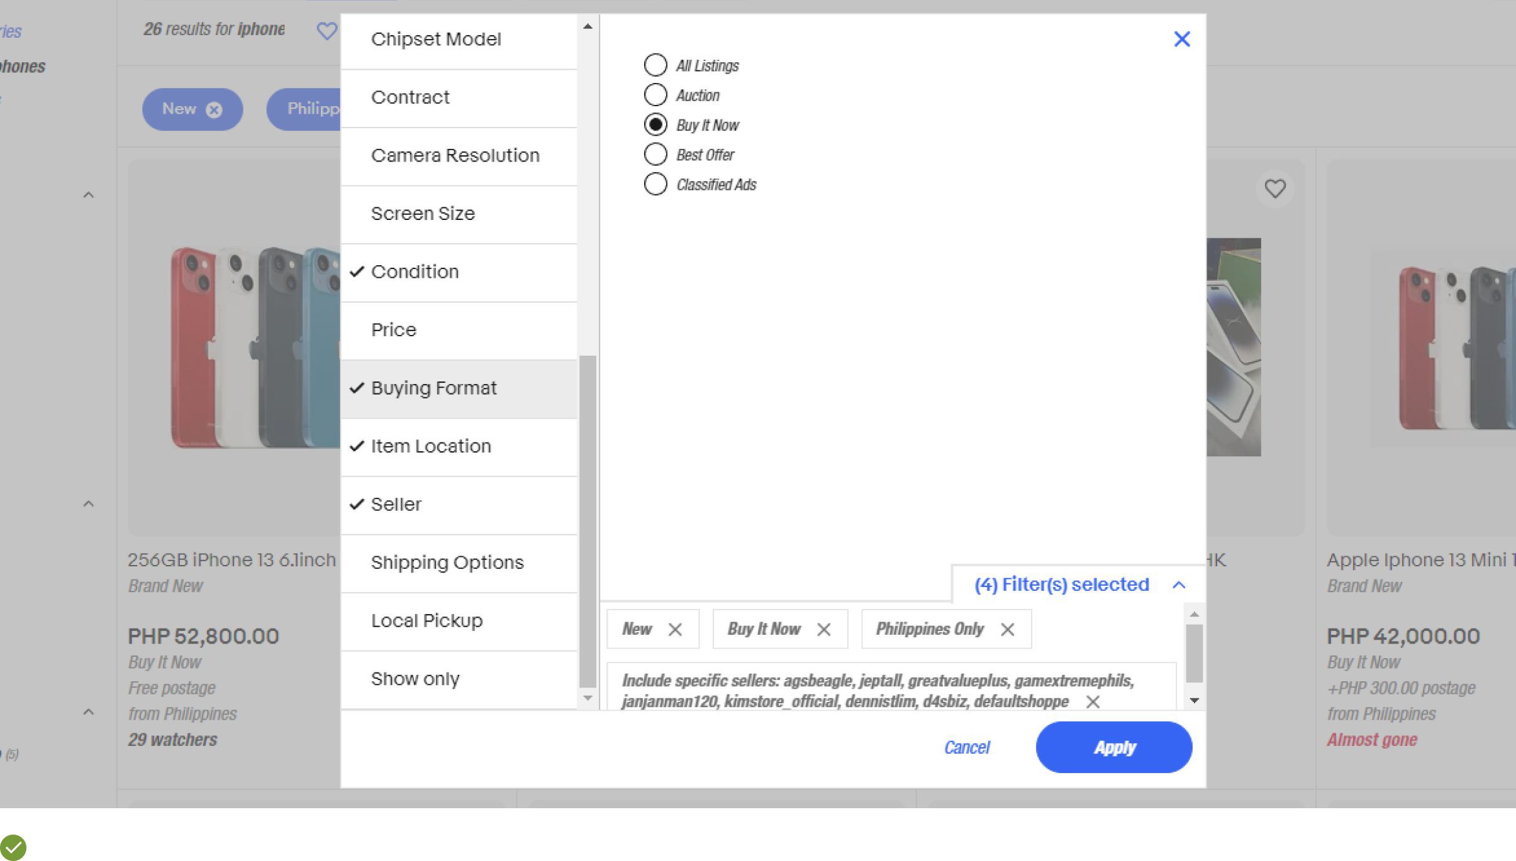1516x861 pixels.
Task: Click the filter category list scrollbar thumb
Action: [587, 522]
